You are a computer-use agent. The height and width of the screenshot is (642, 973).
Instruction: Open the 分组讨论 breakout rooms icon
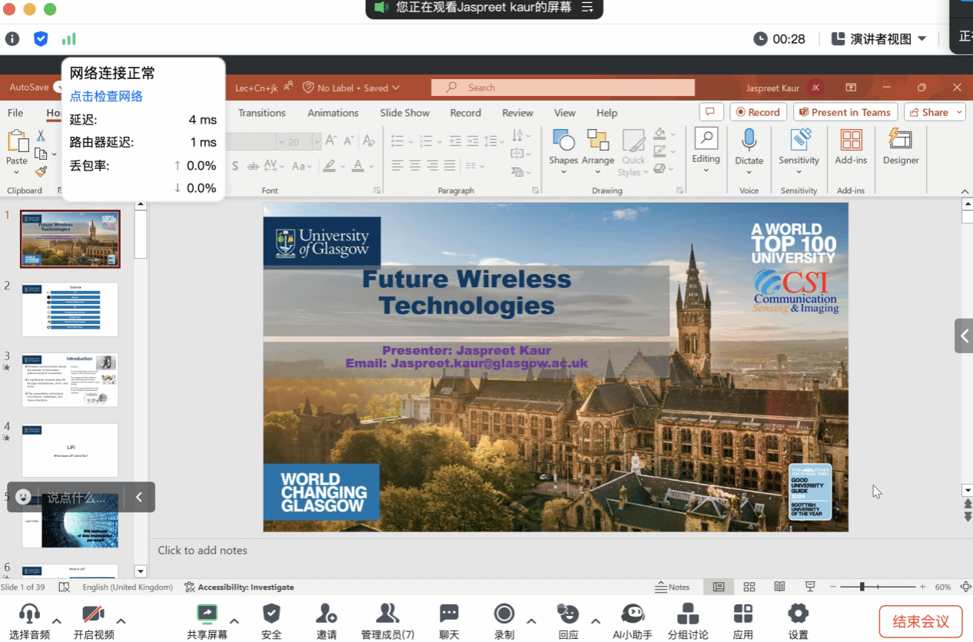pyautogui.click(x=687, y=614)
